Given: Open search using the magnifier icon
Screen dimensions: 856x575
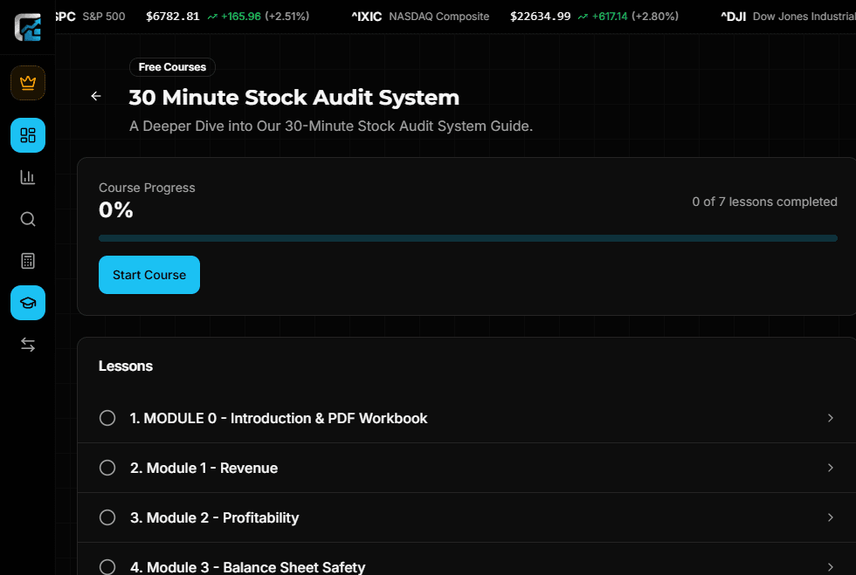Looking at the screenshot, I should click(27, 219).
